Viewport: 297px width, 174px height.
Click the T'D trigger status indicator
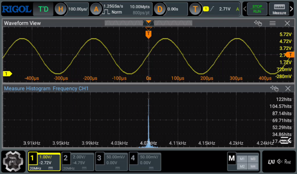point(43,9)
